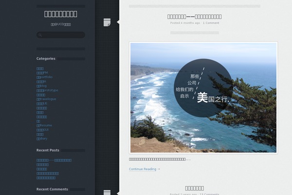Open second post title heading link

(194, 188)
